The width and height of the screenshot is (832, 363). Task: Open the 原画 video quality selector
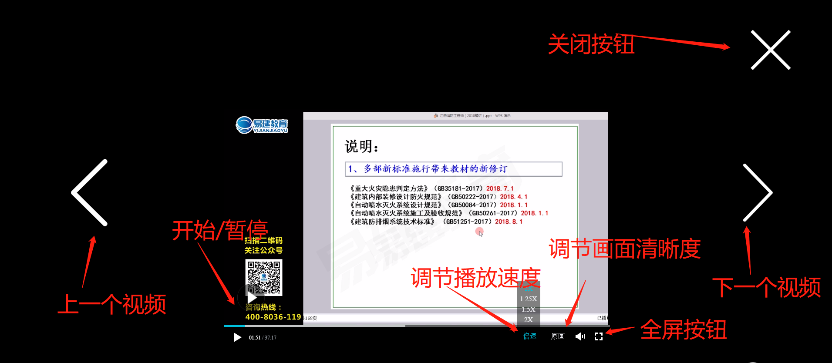558,336
